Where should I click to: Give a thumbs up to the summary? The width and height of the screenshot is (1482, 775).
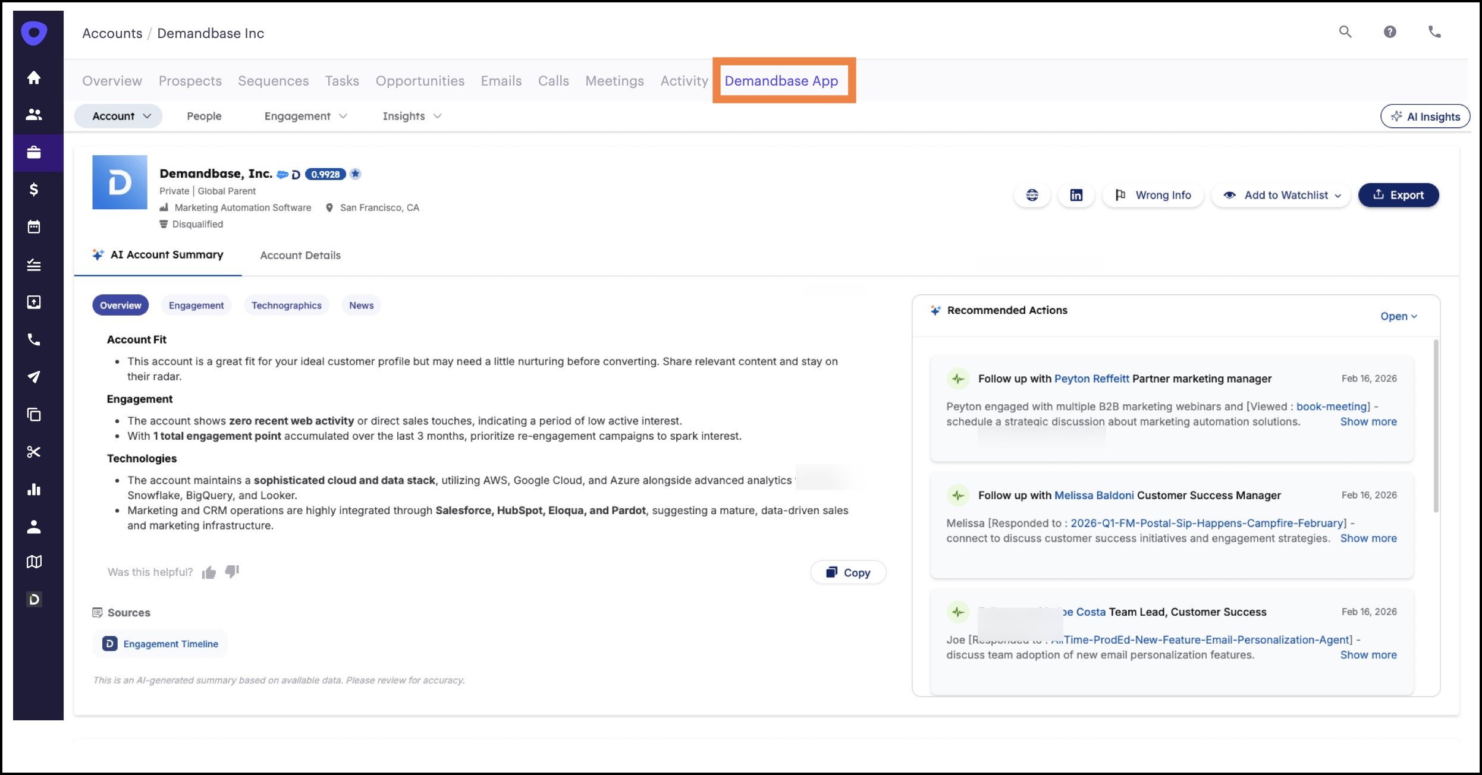click(x=209, y=572)
